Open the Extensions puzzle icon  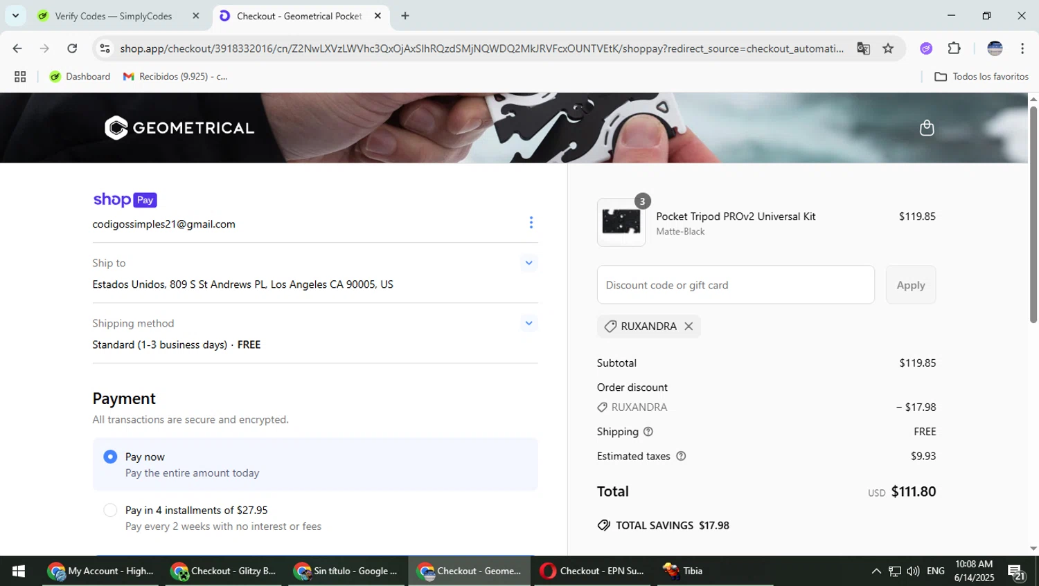[954, 48]
